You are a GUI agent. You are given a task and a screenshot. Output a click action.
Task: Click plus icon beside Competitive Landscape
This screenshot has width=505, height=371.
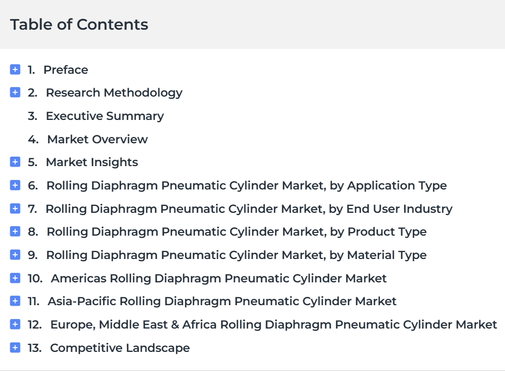click(x=15, y=348)
